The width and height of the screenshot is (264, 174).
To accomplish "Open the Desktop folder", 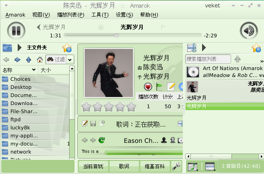I will tap(35, 87).
